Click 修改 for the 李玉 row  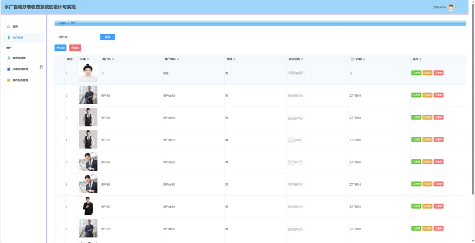(x=427, y=73)
